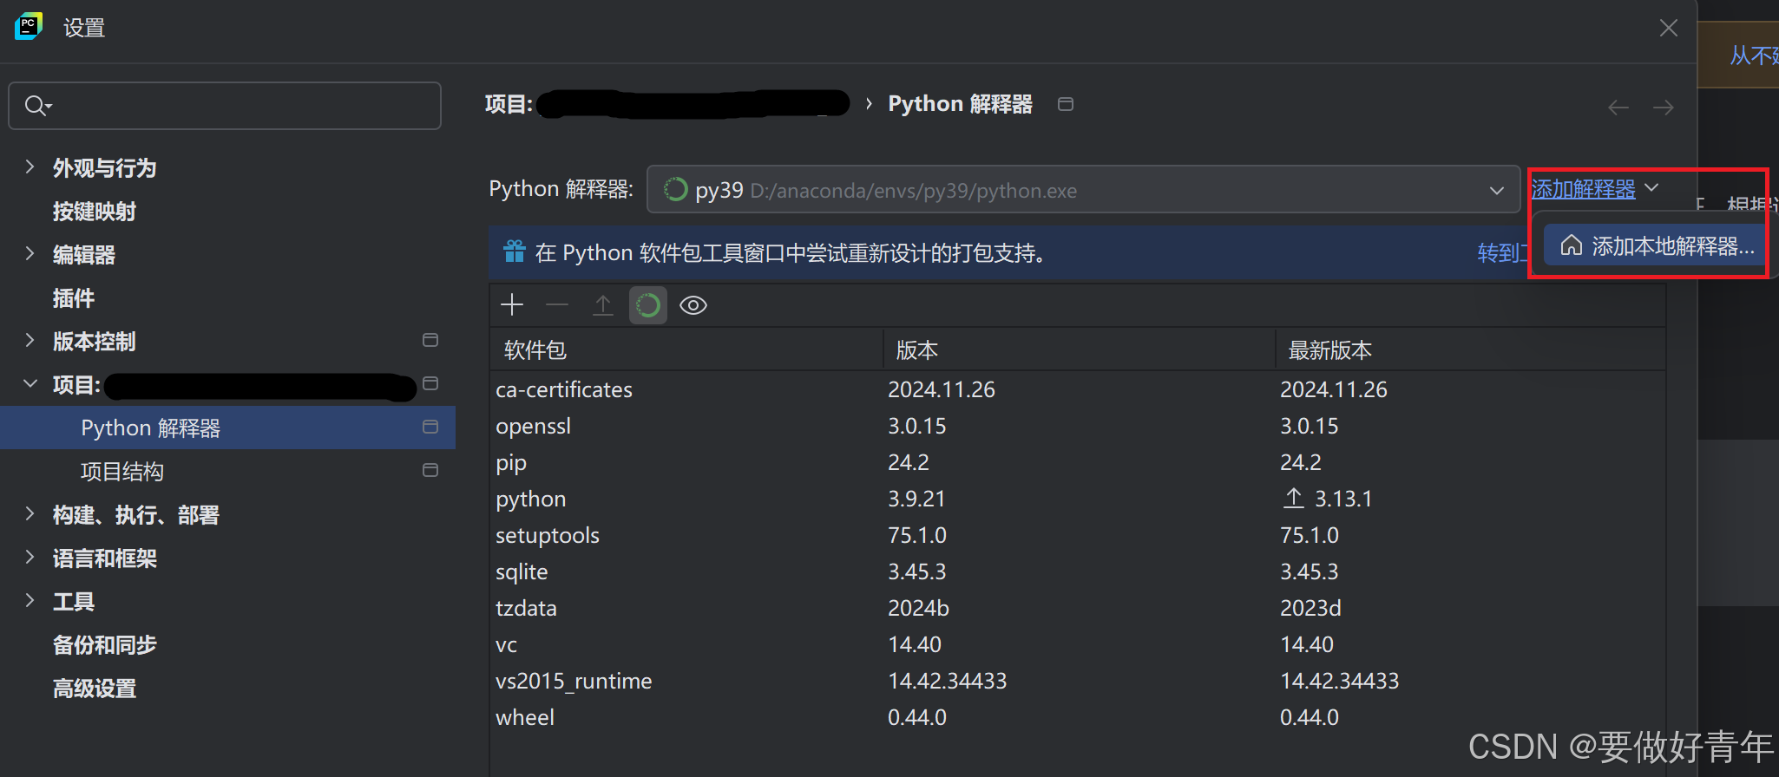Expand 语言和框架 section

pos(30,557)
